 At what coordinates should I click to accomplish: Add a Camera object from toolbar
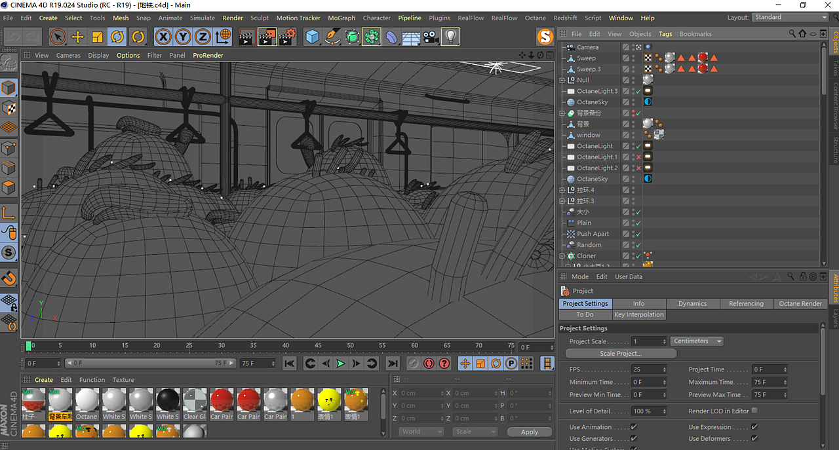(430, 37)
